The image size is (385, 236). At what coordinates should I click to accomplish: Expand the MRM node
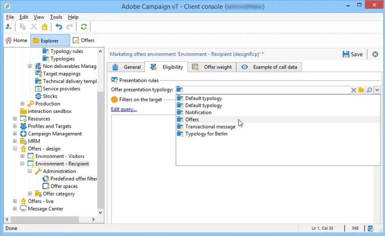[x=15, y=141]
